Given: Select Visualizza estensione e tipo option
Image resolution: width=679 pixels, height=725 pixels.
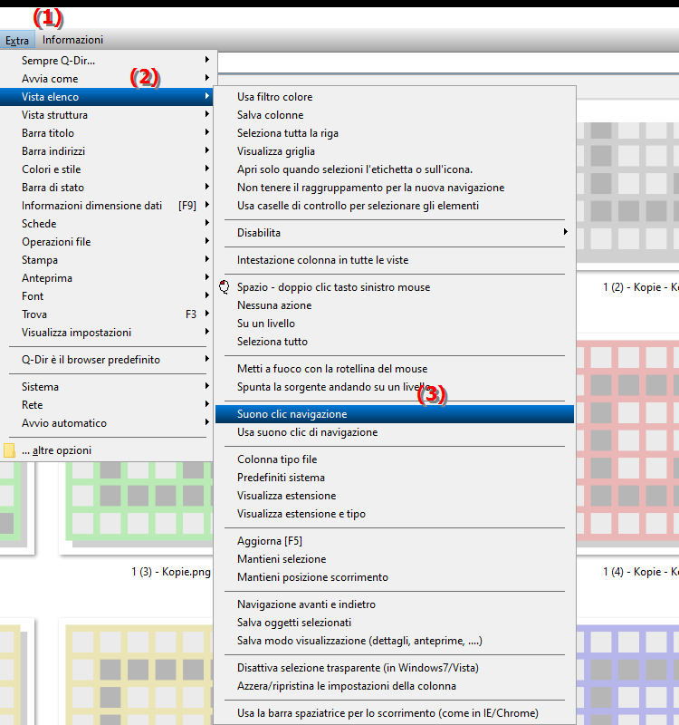Looking at the screenshot, I should pos(395,514).
